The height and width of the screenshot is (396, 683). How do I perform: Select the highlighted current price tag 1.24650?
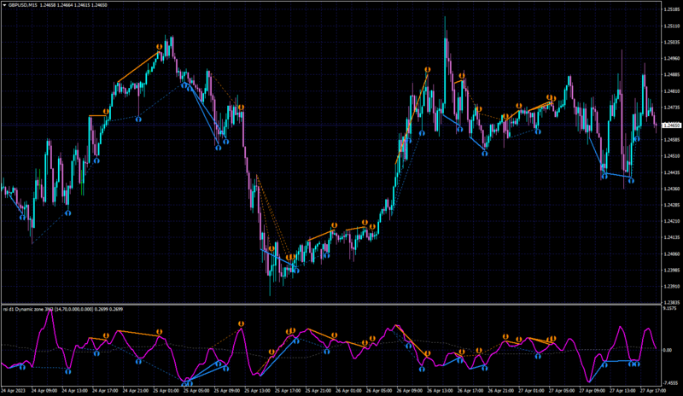pos(671,125)
